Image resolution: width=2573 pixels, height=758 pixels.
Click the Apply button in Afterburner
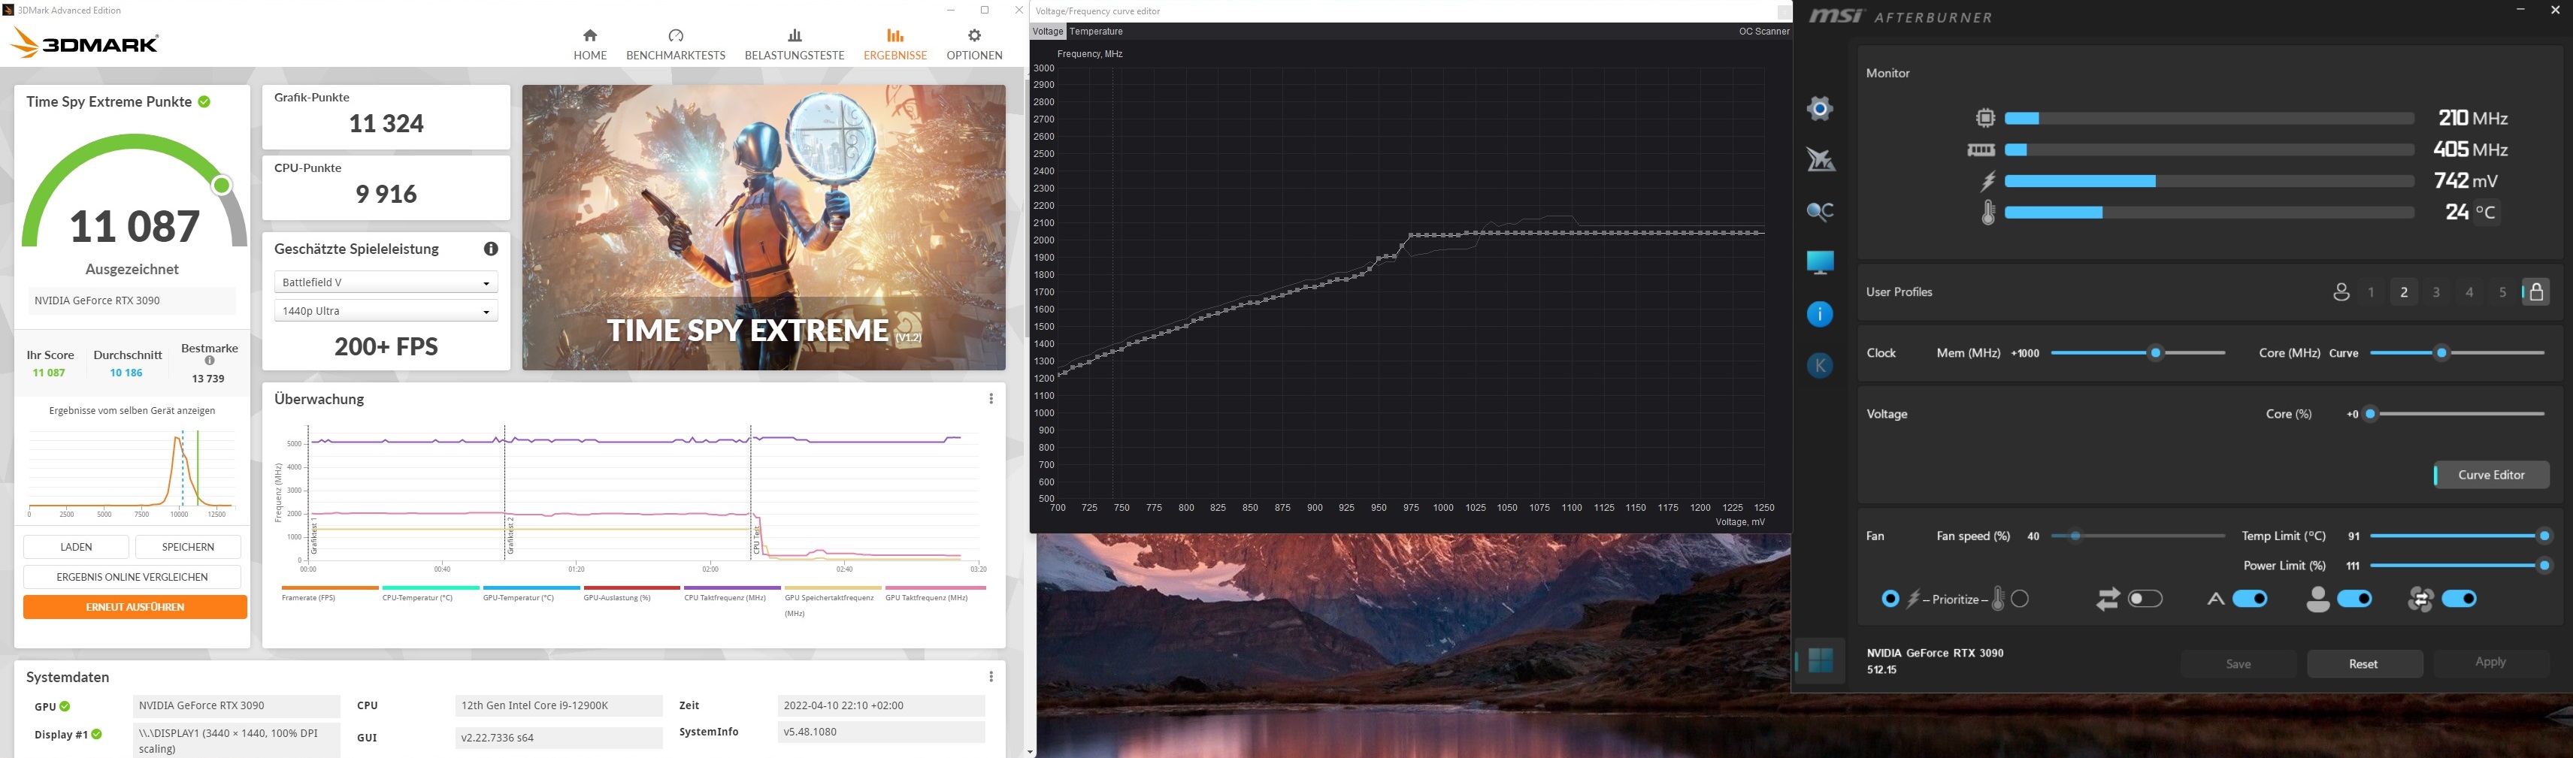[2490, 662]
